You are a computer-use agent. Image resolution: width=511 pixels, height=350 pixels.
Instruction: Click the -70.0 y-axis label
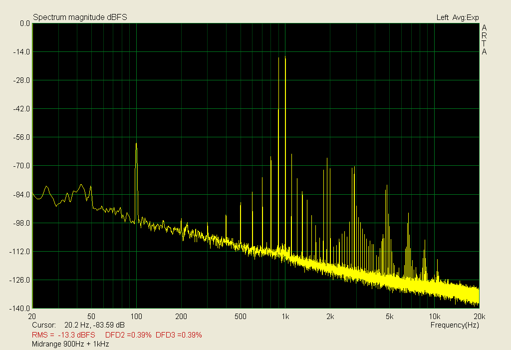(x=21, y=166)
